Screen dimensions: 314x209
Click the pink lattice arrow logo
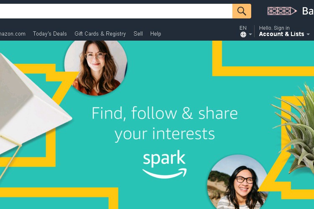(282, 11)
